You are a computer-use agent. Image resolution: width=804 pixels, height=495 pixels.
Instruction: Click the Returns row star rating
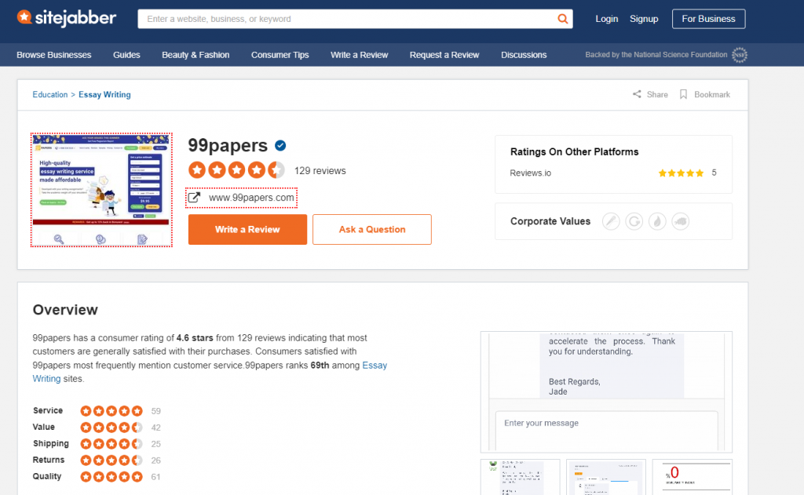(x=111, y=460)
